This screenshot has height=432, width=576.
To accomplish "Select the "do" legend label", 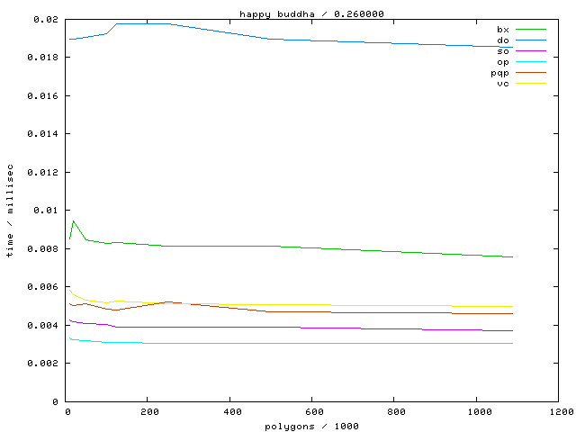I will pyautogui.click(x=502, y=40).
